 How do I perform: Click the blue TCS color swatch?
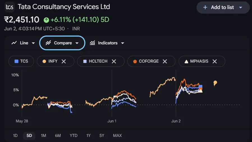(x=16, y=61)
